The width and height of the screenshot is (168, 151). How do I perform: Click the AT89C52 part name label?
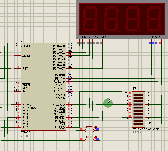click(26, 133)
